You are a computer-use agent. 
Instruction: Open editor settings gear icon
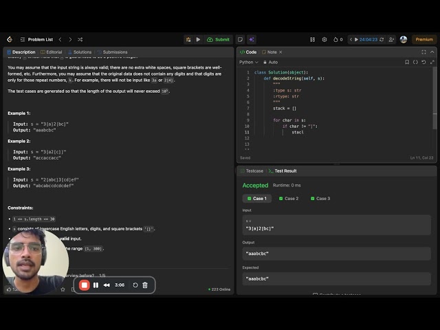coord(324,40)
